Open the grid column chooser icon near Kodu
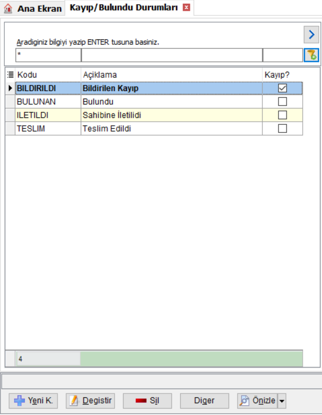Screen dimensions: 322x415 click(10, 75)
